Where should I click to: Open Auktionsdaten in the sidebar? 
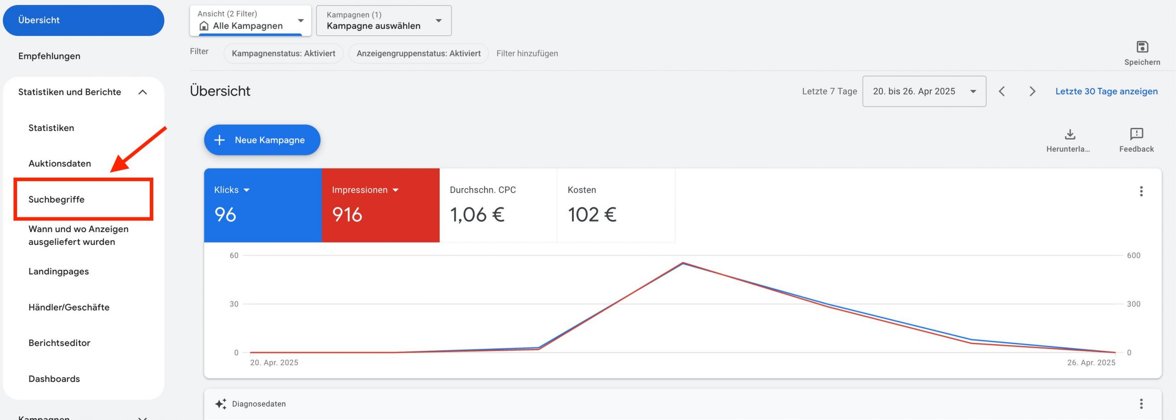(60, 164)
